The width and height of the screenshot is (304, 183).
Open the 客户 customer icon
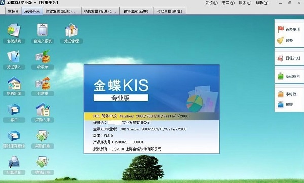[14, 113]
